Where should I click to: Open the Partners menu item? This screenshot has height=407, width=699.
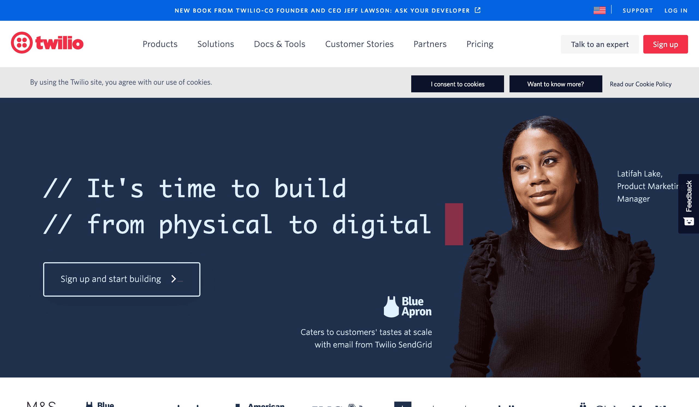pyautogui.click(x=430, y=44)
